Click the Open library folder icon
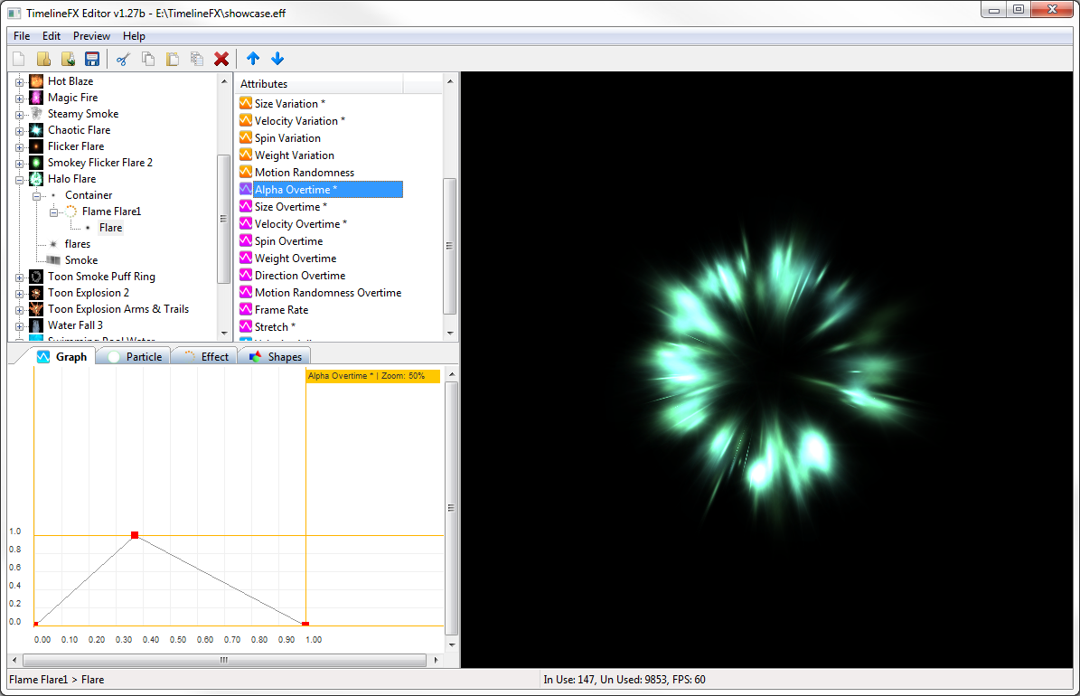This screenshot has height=696, width=1080. (x=43, y=60)
